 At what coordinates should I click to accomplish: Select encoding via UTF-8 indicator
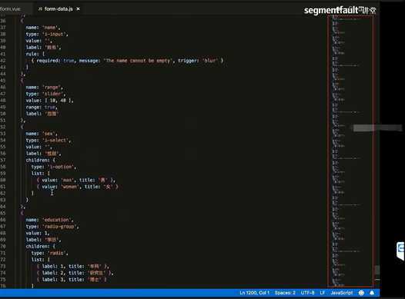pyautogui.click(x=307, y=293)
